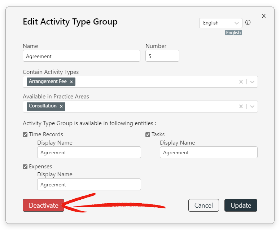Open the English language dropdown
The width and height of the screenshot is (280, 230).
point(220,23)
